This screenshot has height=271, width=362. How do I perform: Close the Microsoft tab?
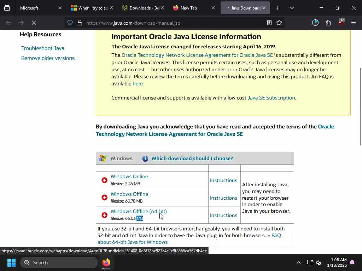point(60,8)
